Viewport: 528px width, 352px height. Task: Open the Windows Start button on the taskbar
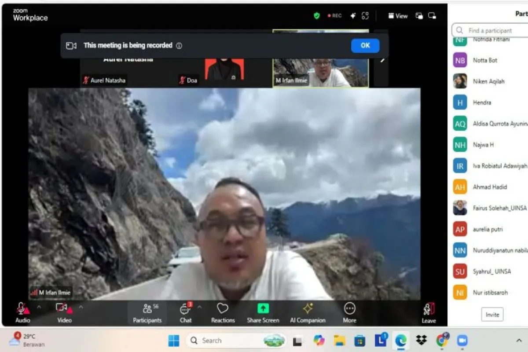174,341
